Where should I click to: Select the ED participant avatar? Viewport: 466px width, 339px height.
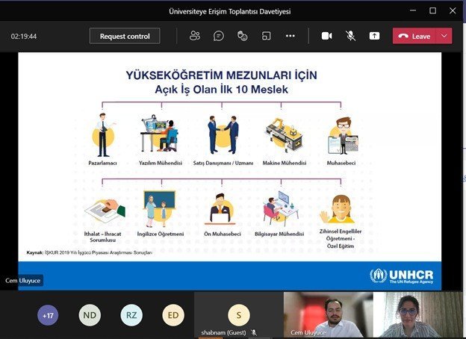point(173,315)
